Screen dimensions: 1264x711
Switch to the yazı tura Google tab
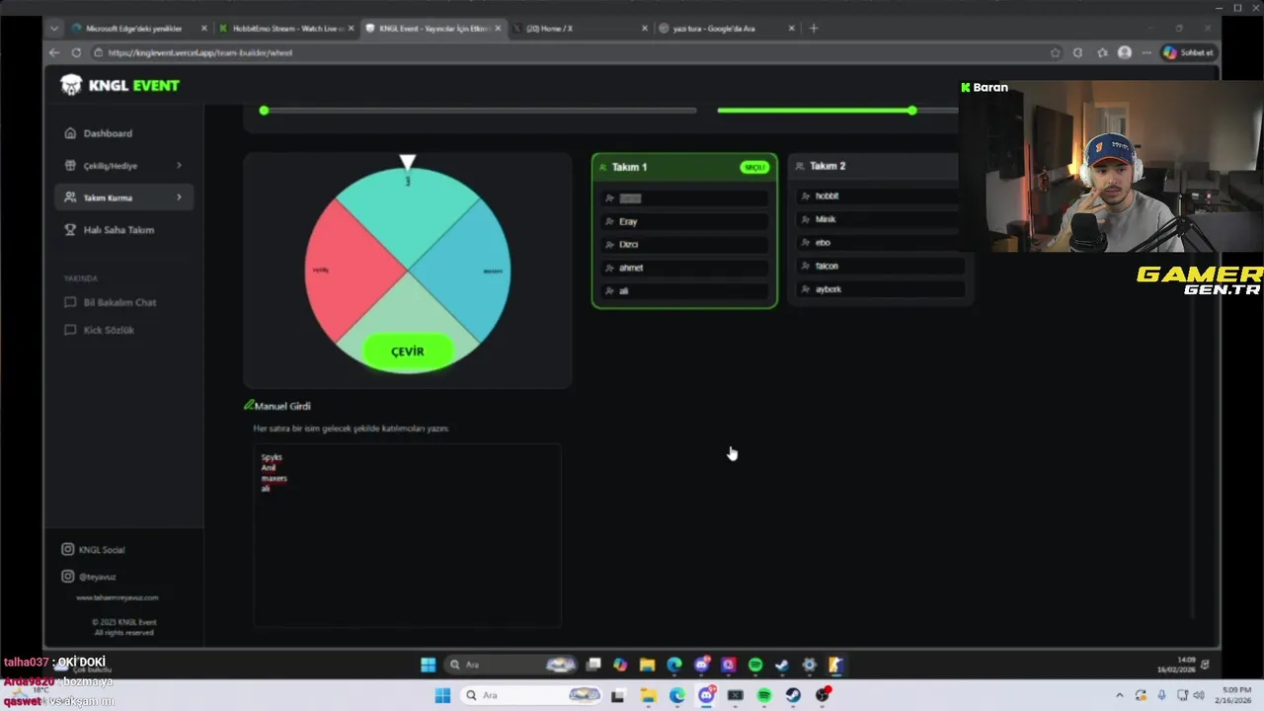(727, 29)
